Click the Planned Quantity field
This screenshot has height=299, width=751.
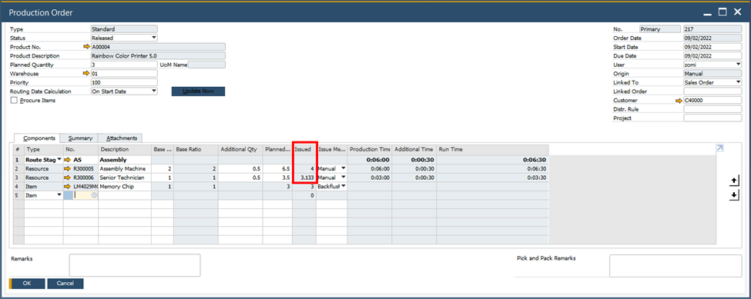(124, 65)
